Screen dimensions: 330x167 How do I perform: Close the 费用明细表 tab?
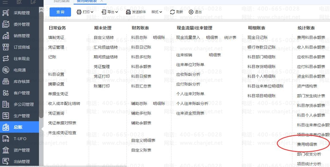point(102,1)
